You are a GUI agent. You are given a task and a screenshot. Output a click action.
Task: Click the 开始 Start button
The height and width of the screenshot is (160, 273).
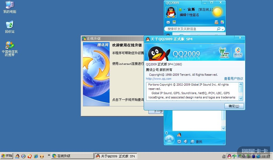tap(7, 156)
